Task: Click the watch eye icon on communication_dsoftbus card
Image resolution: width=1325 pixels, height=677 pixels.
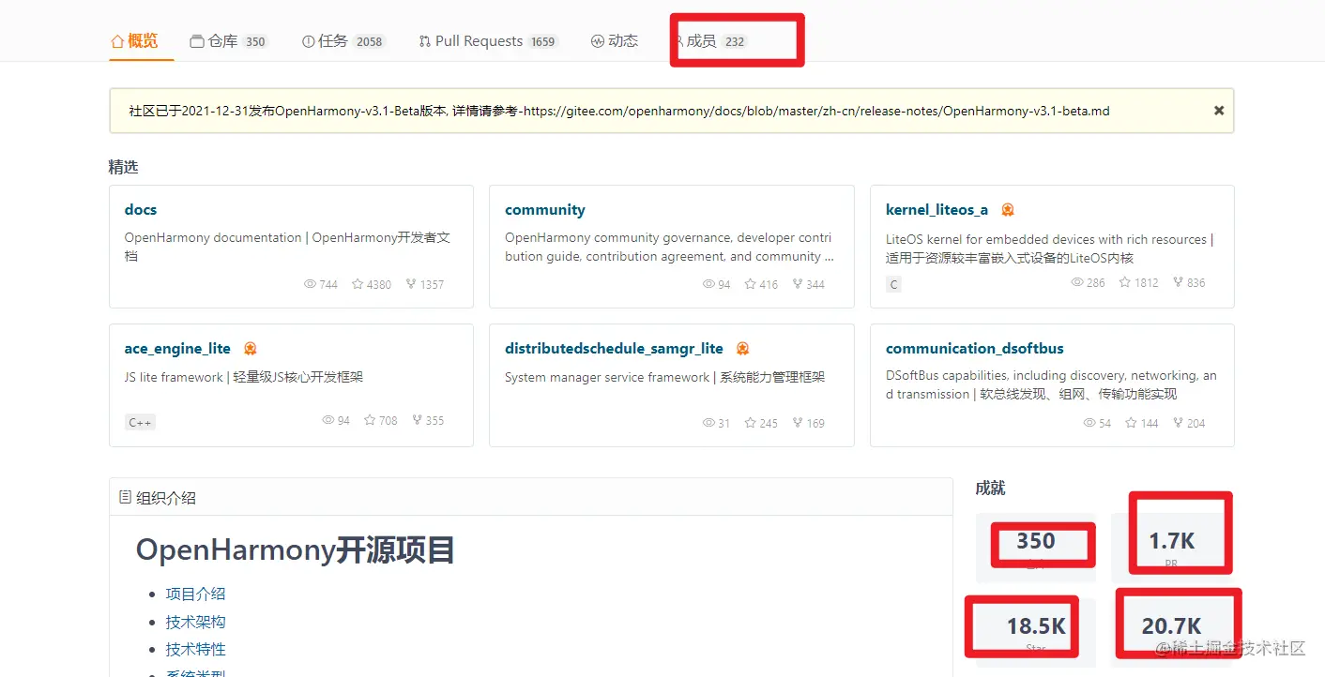Action: [1089, 423]
